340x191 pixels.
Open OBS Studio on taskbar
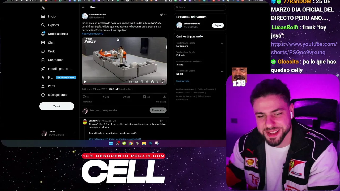point(118,143)
